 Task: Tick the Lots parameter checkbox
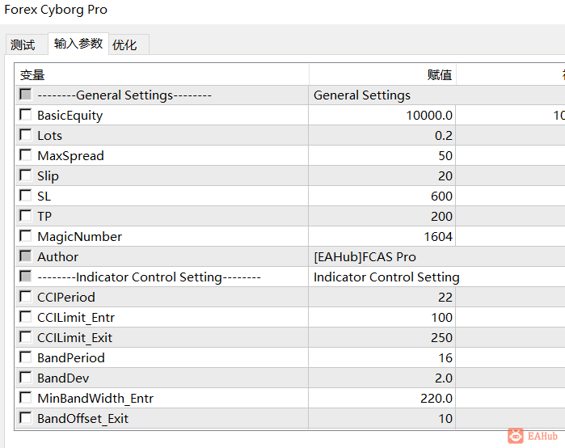(x=26, y=135)
